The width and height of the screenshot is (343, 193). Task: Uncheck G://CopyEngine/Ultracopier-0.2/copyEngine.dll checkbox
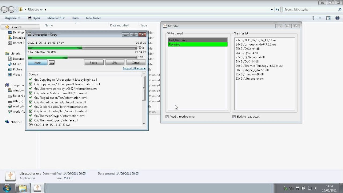click(31, 80)
